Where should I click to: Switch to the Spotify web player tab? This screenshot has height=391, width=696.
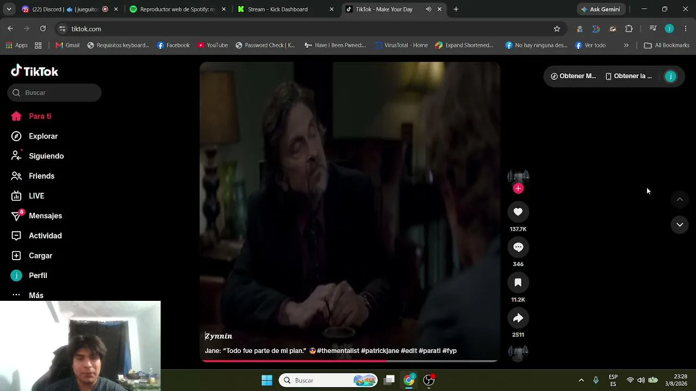pyautogui.click(x=177, y=9)
